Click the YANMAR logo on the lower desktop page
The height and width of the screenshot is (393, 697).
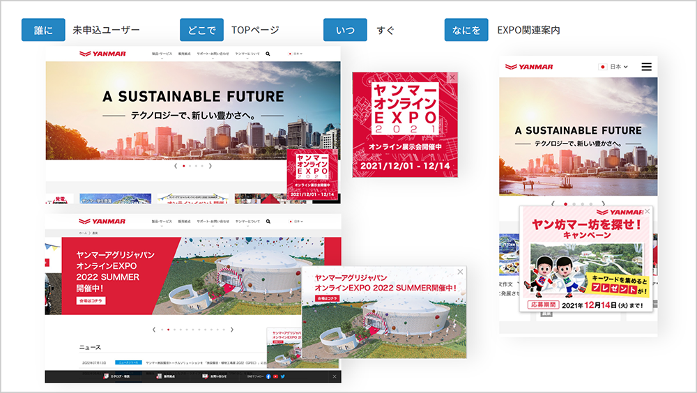coord(102,222)
